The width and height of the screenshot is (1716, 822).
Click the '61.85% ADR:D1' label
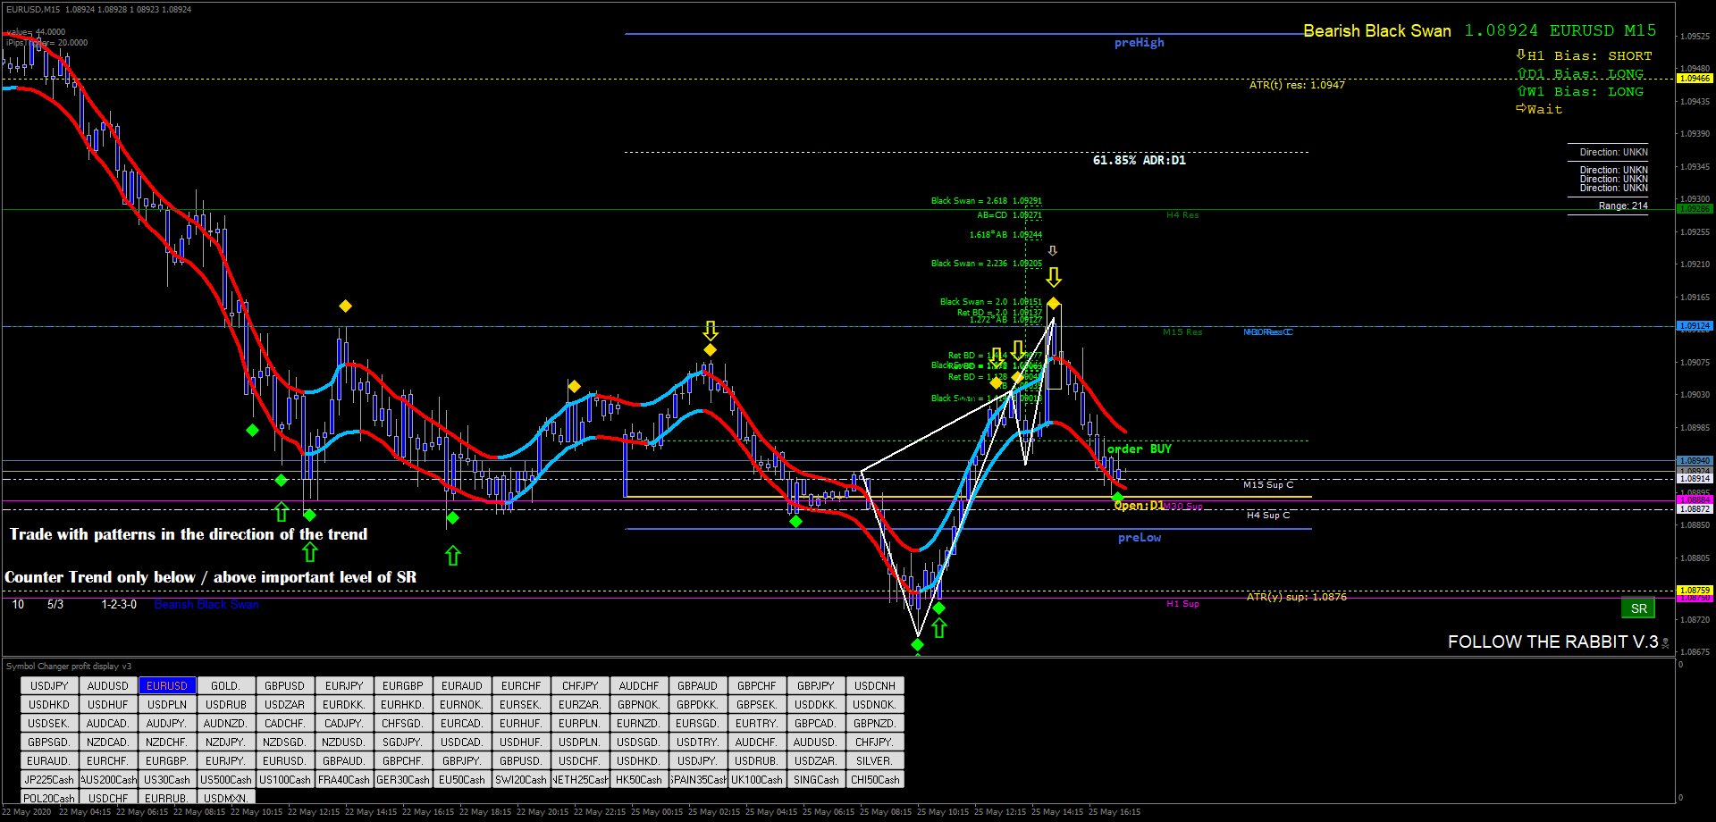pyautogui.click(x=1139, y=160)
